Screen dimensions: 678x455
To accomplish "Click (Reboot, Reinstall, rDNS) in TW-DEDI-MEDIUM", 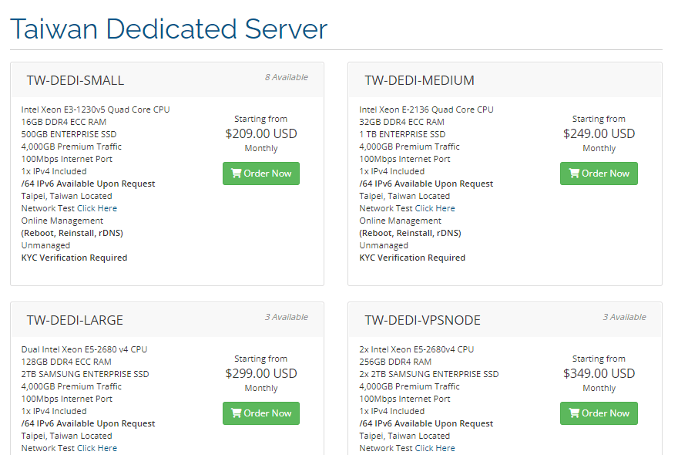I will (x=411, y=233).
